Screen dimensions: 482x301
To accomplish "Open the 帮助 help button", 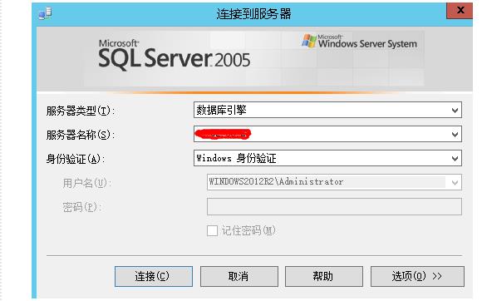I will tap(324, 276).
